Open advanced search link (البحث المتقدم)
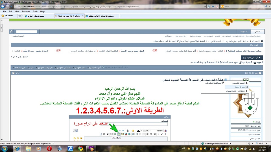271x152 pixels. pyautogui.click(x=18, y=36)
